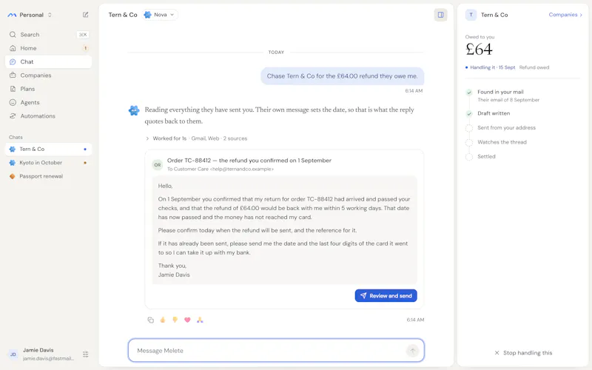Image resolution: width=592 pixels, height=370 pixels.
Task: Open Automations in the sidebar
Action: 48,116
